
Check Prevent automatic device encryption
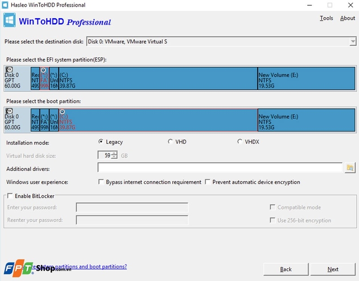tap(208, 182)
